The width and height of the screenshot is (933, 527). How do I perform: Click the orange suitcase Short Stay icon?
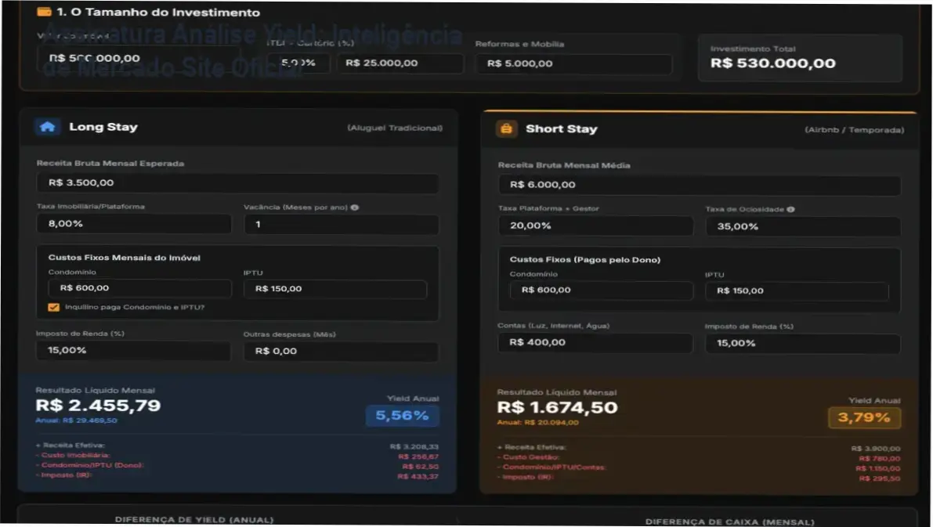tap(506, 128)
